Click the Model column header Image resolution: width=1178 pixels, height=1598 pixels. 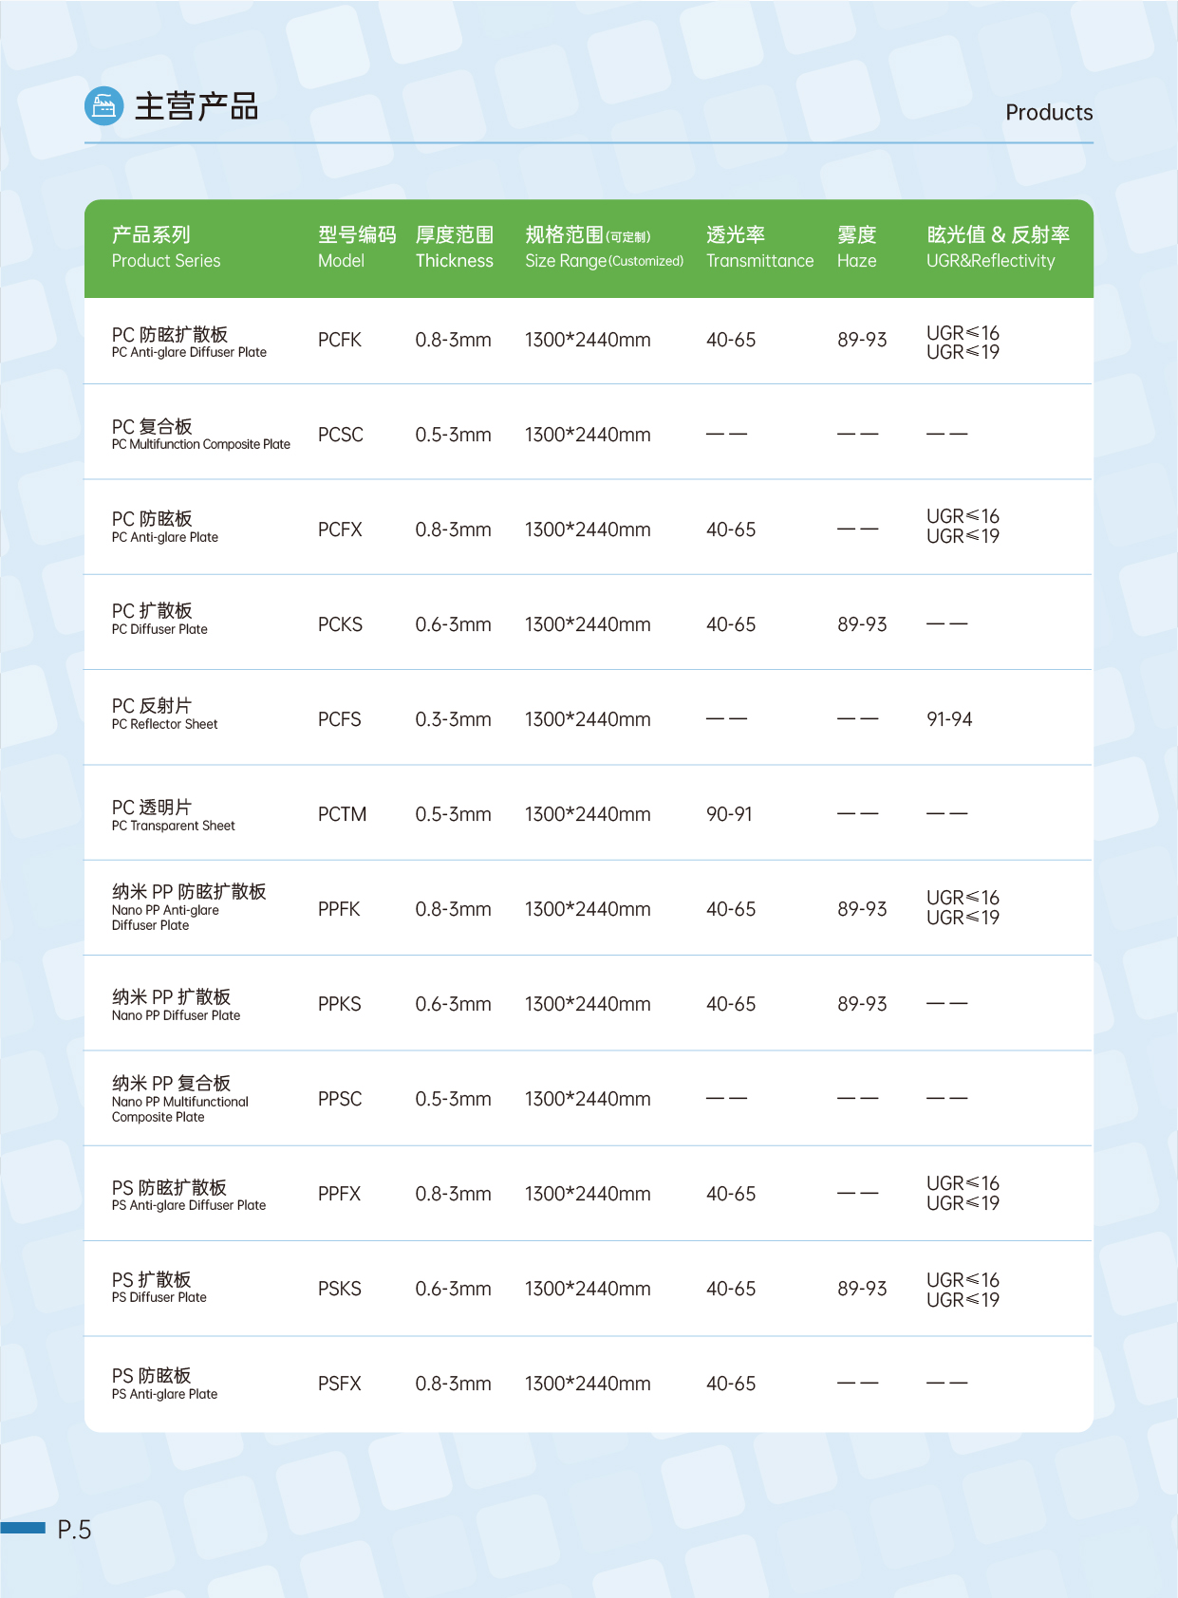click(356, 248)
